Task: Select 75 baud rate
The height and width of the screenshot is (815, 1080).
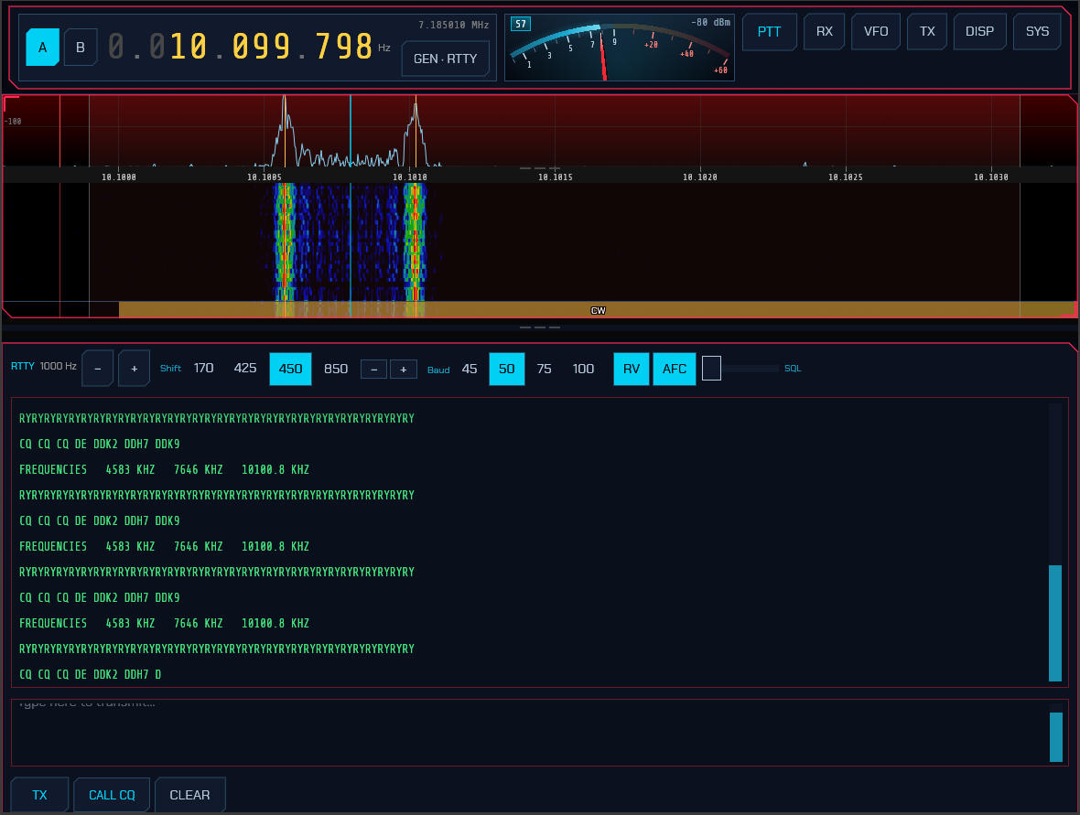Action: [x=545, y=369]
